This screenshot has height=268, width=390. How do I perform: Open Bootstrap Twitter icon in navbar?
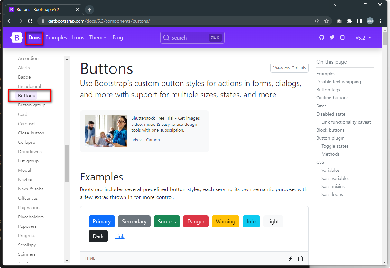[332, 38]
